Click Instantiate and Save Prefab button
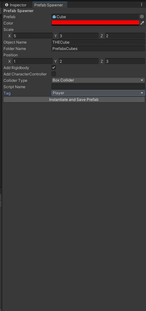The image size is (146, 311). [x=74, y=100]
